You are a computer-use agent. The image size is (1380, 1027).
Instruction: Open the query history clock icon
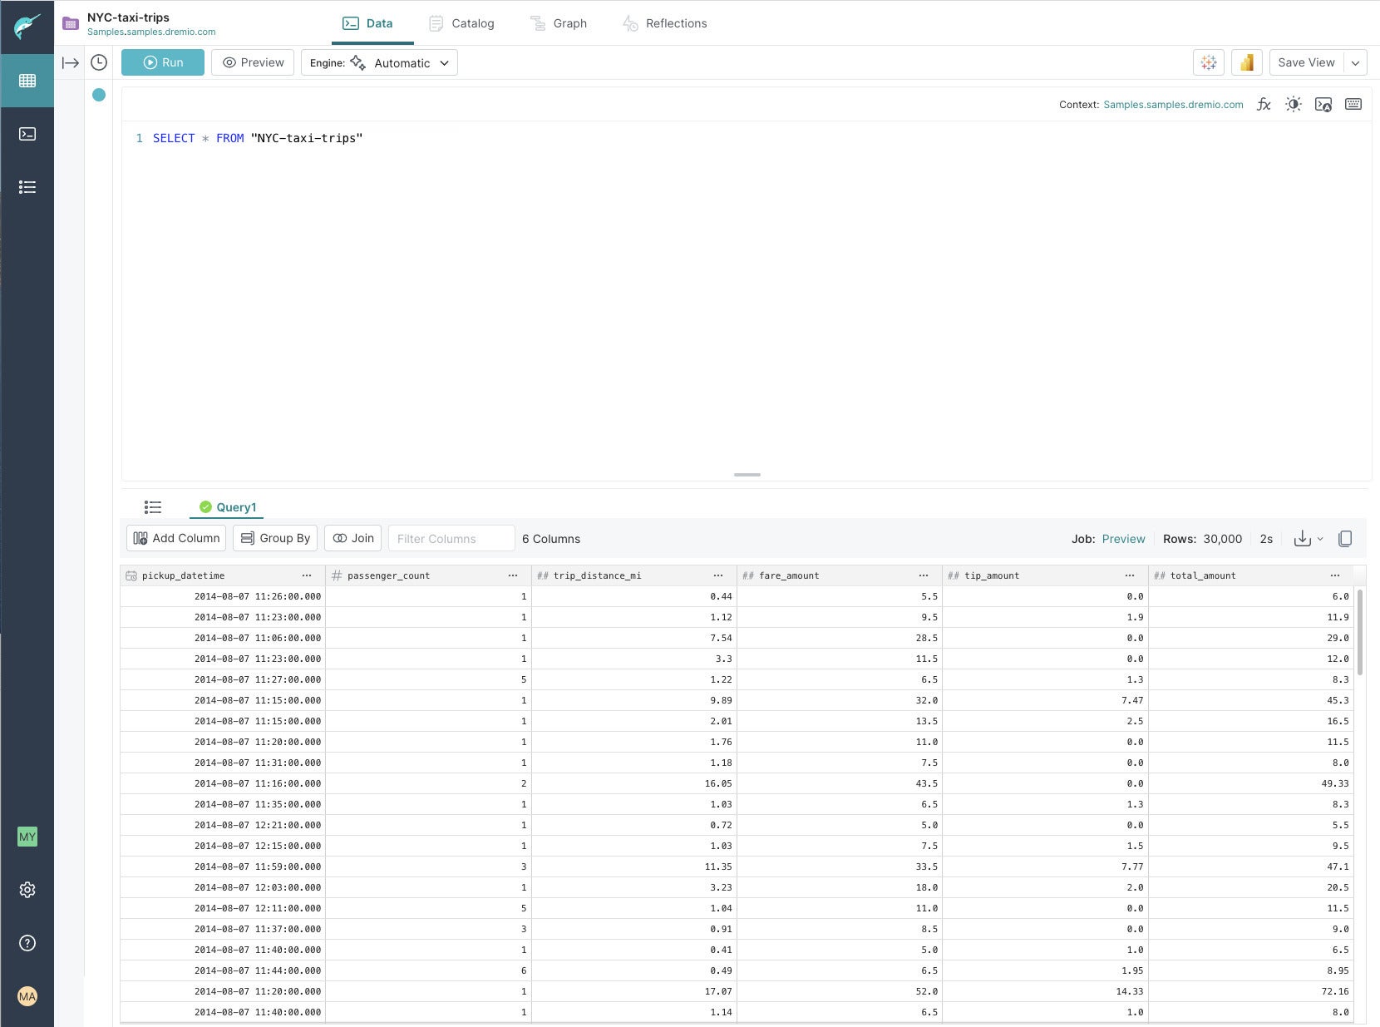click(x=99, y=62)
